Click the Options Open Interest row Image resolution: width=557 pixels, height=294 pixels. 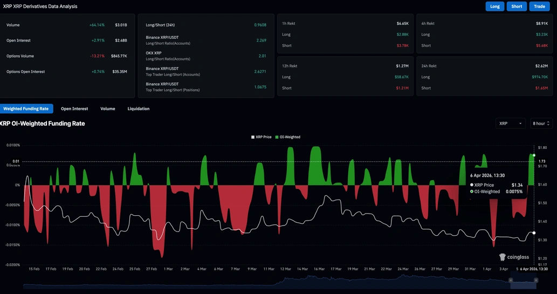point(66,71)
